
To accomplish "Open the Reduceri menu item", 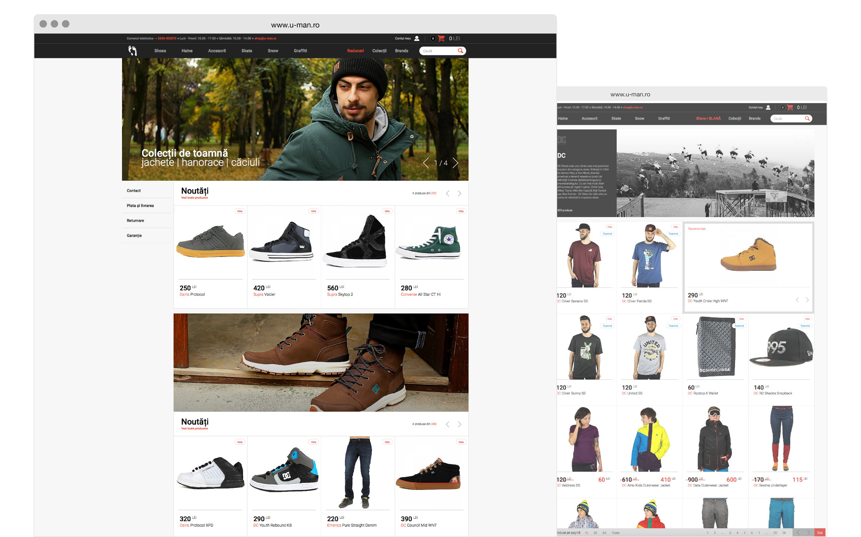I will click(x=355, y=51).
